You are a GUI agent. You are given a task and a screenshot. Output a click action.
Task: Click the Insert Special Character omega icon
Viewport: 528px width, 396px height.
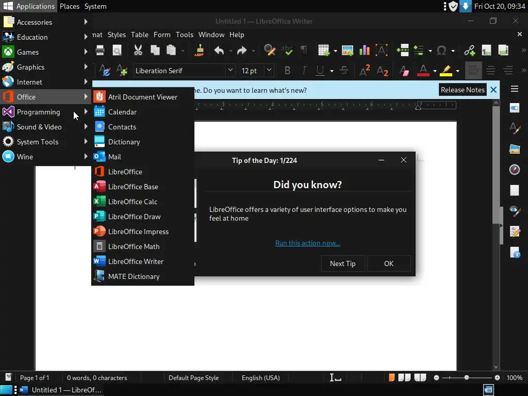(441, 51)
